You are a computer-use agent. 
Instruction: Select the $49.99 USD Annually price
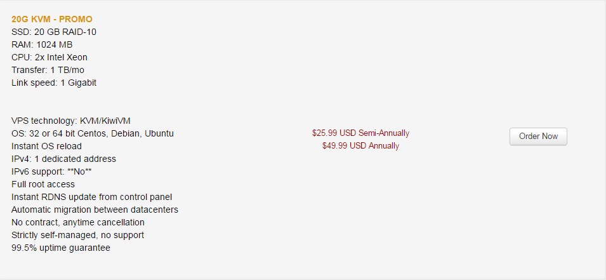coord(360,146)
